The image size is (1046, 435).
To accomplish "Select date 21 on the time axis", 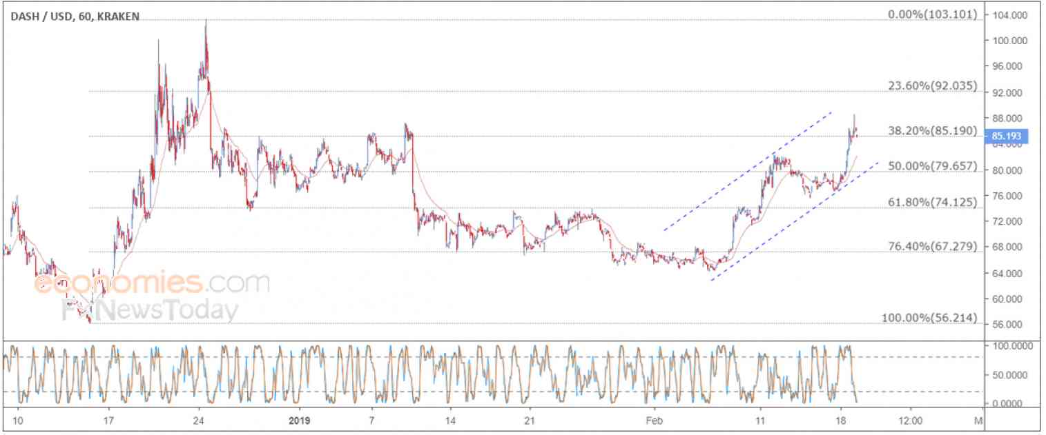I will click(528, 420).
